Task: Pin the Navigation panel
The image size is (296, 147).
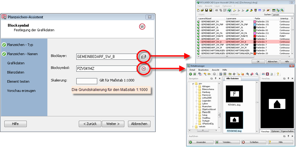Action: [215, 79]
